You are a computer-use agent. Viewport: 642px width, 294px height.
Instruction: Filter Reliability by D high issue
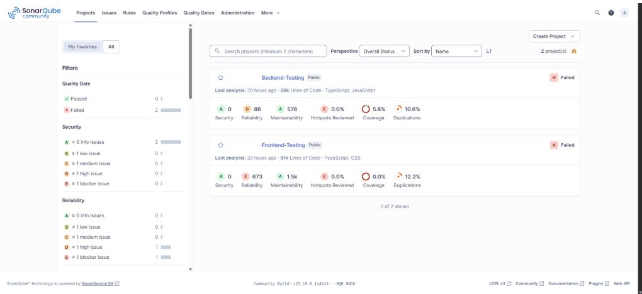click(121, 247)
